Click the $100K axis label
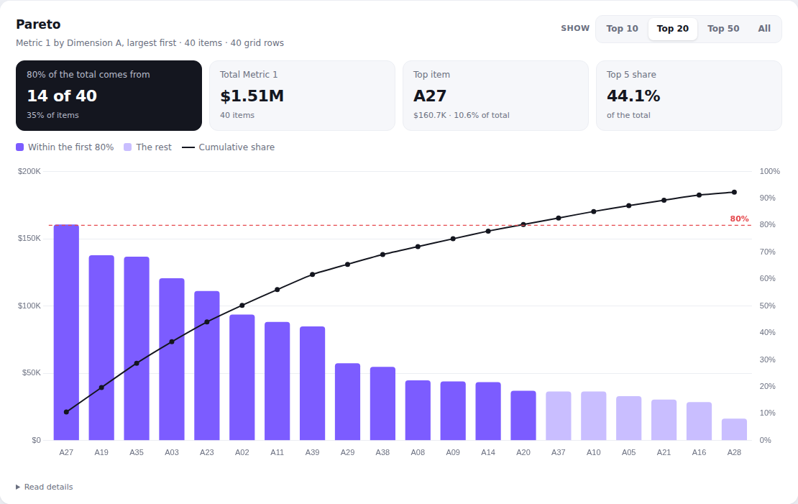798x504 pixels. [29, 306]
